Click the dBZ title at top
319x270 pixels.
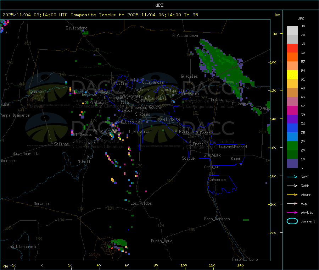159,5
